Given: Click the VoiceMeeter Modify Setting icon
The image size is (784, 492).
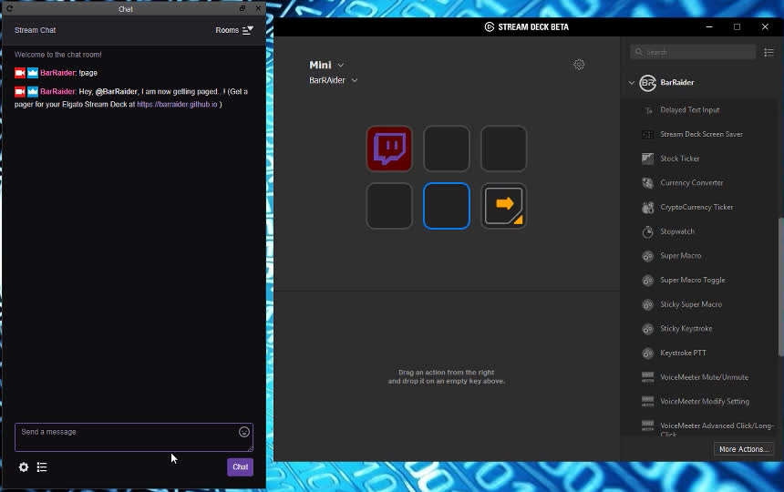Looking at the screenshot, I should coord(648,402).
